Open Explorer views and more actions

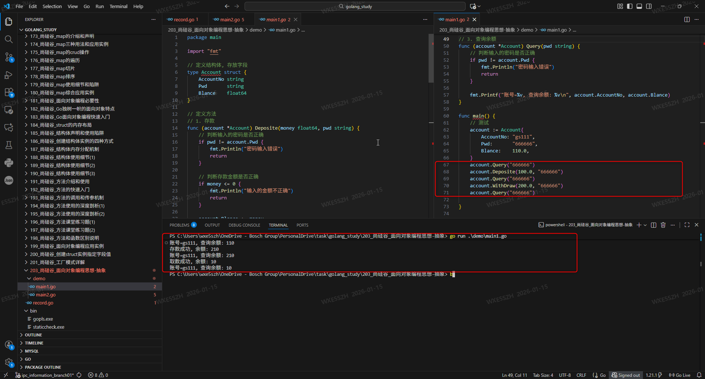[153, 19]
